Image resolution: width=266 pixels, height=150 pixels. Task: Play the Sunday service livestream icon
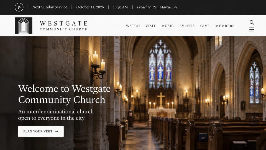click(x=19, y=7)
